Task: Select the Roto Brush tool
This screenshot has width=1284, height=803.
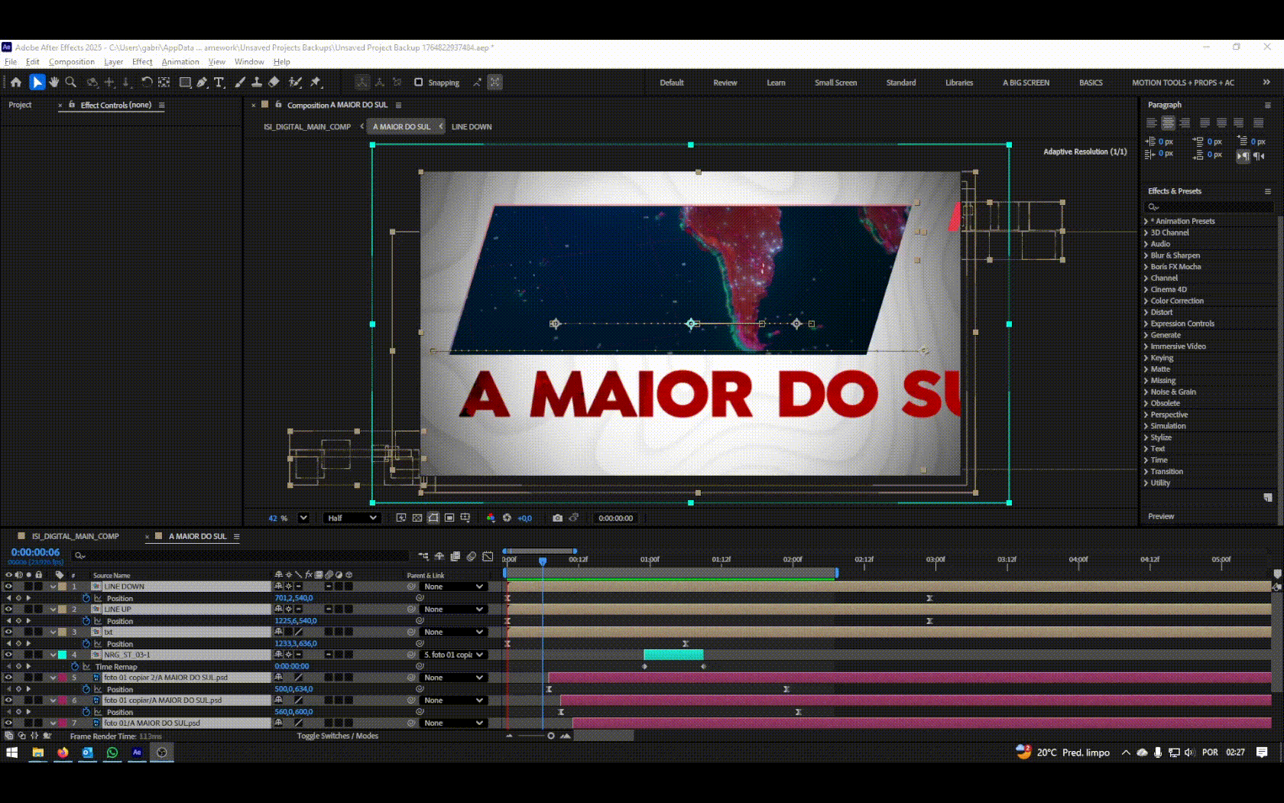Action: click(x=295, y=82)
